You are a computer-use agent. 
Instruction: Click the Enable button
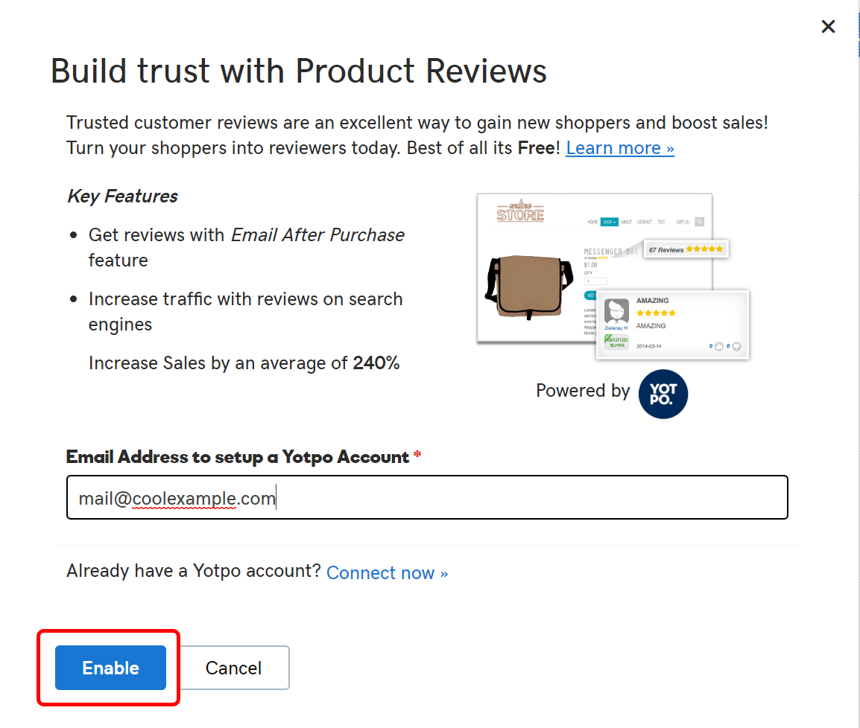click(110, 668)
